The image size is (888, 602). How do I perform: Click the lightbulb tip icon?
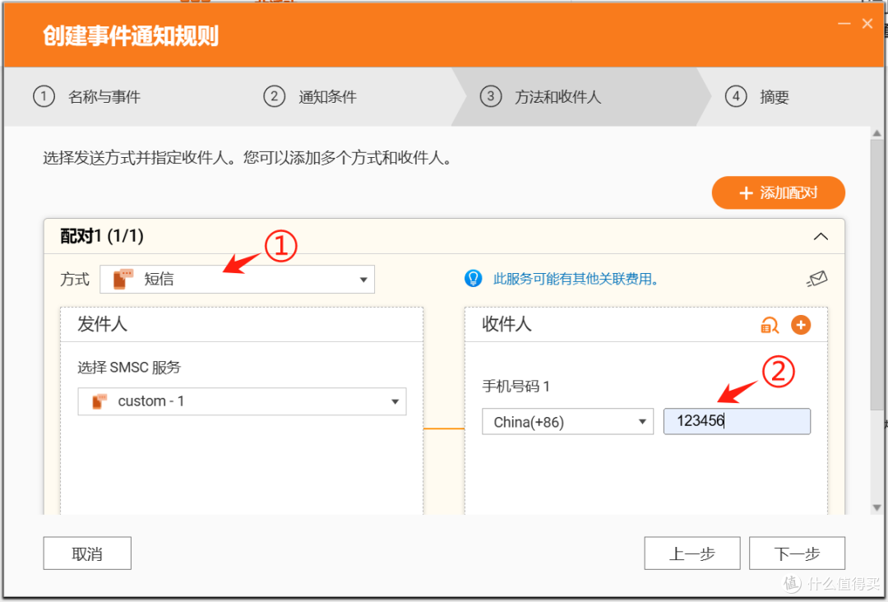pyautogui.click(x=473, y=279)
